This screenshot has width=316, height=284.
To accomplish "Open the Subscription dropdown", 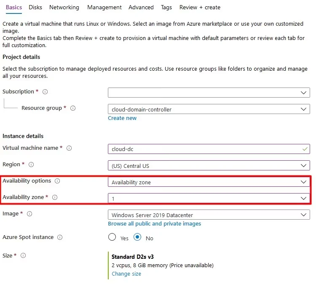I will [x=209, y=93].
